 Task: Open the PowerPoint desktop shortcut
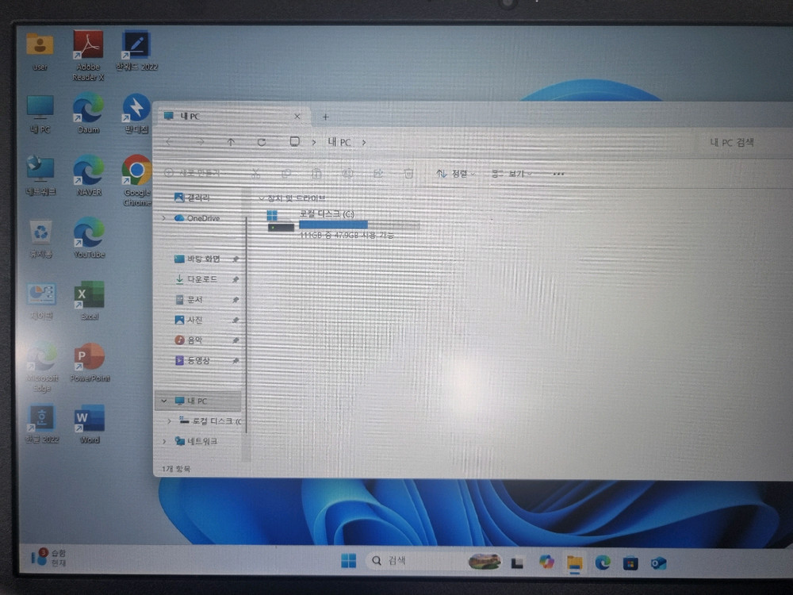coord(90,363)
